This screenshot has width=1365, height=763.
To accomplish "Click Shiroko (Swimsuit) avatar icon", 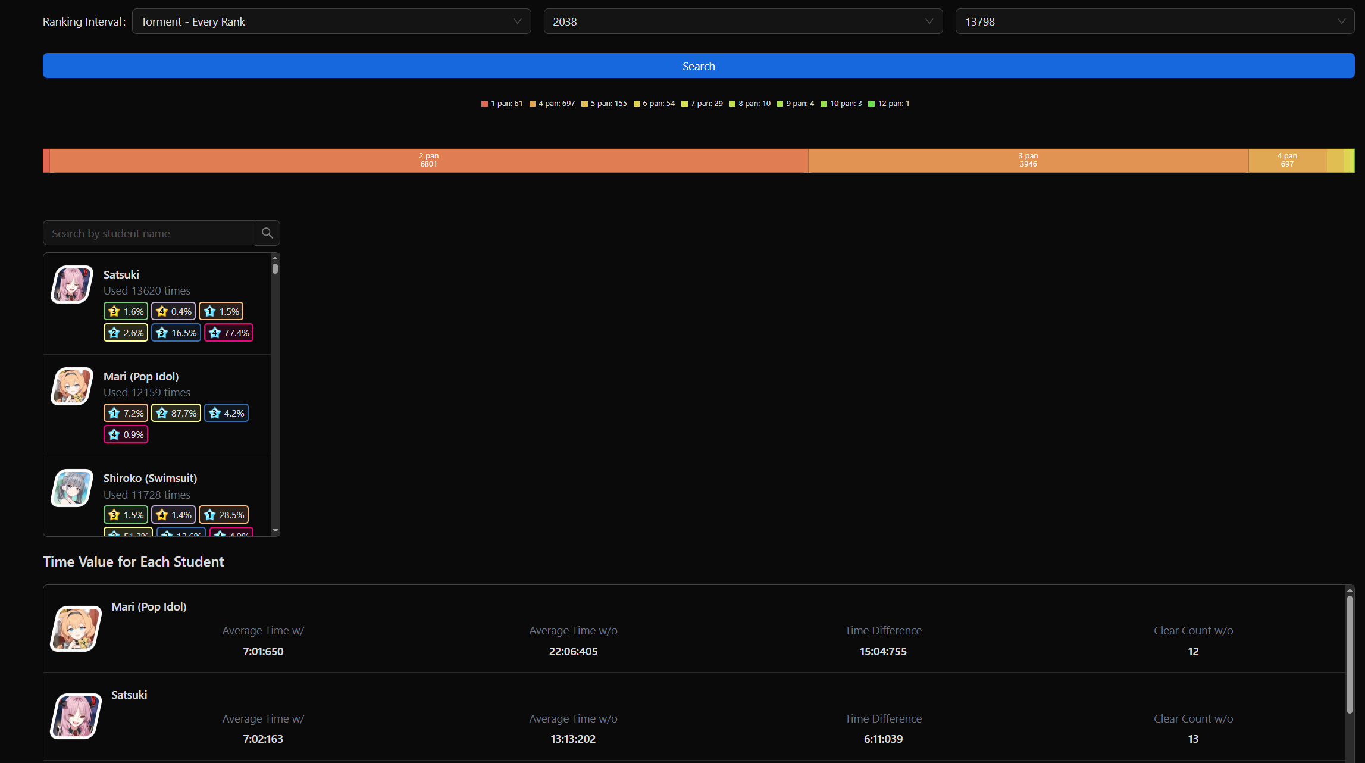I will pyautogui.click(x=72, y=488).
